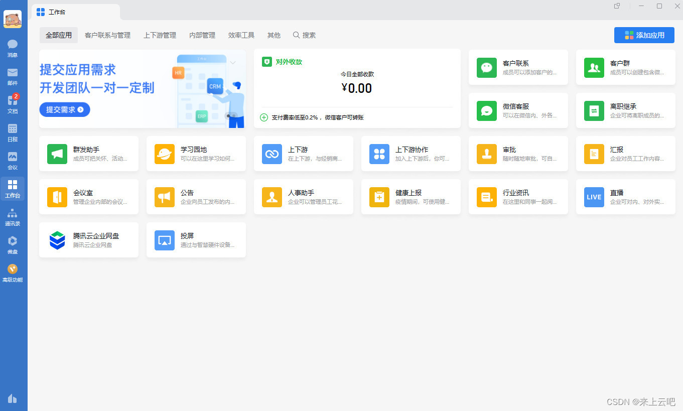Open the 健康上报 clipboard icon
The height and width of the screenshot is (411, 683).
379,197
